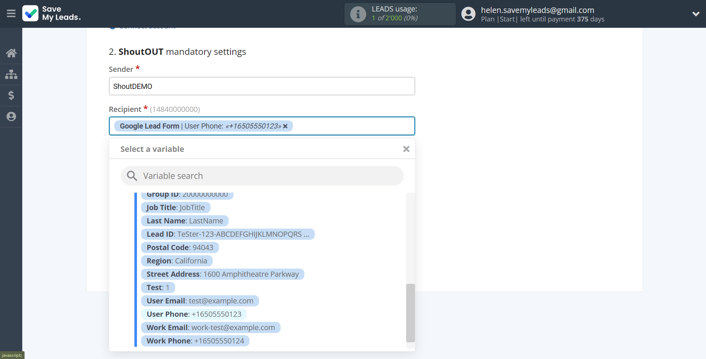Viewport: 706px width, 359px height.
Task: Select the Work Email variable
Action: (x=210, y=328)
